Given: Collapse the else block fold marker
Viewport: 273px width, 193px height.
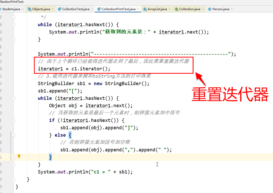Looking at the screenshot, I should (13, 135).
